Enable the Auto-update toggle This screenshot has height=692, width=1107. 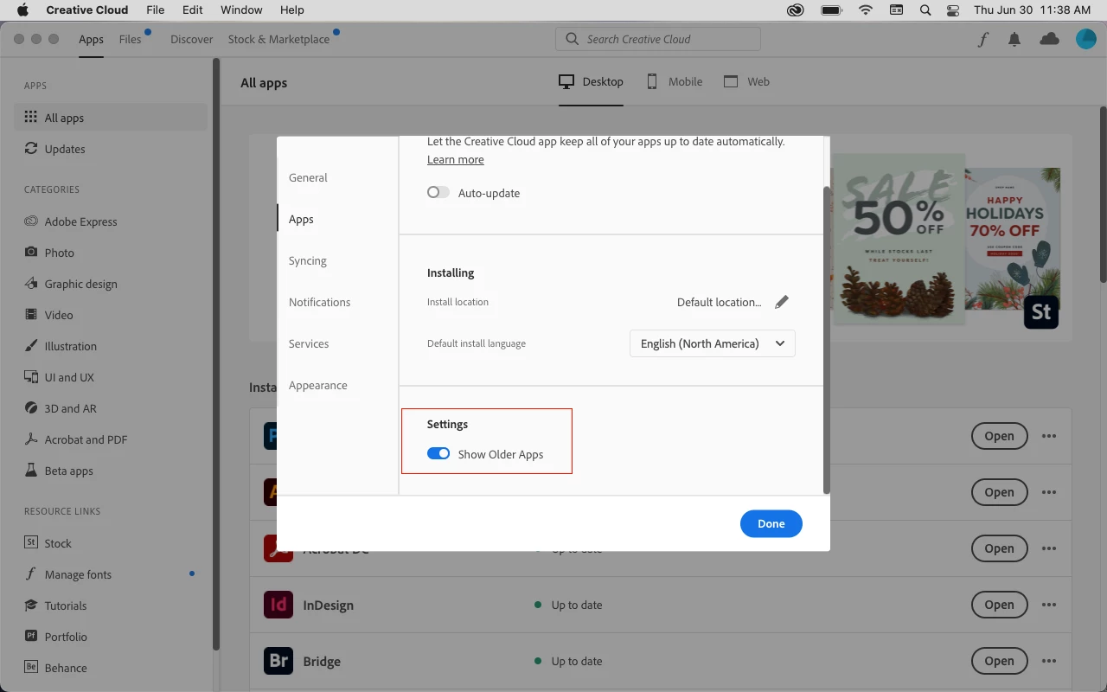438,193
